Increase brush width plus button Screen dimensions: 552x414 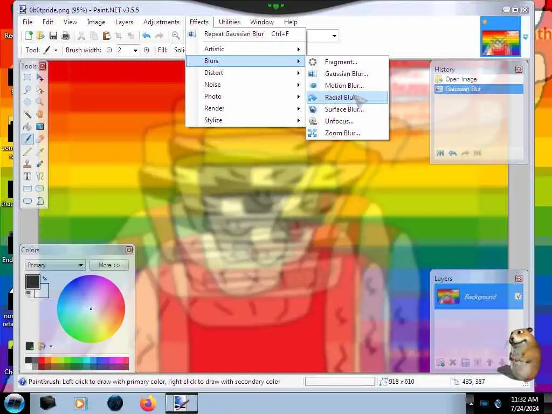pyautogui.click(x=147, y=50)
